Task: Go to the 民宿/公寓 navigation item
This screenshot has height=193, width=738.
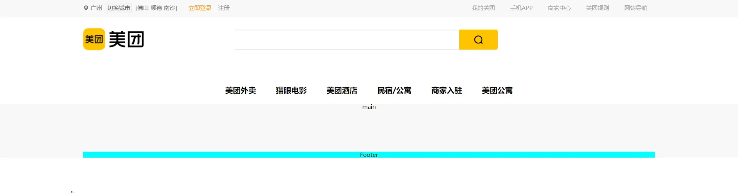Action: pos(394,90)
